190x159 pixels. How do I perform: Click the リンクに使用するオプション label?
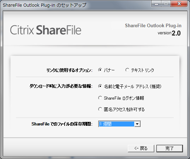point(70,70)
